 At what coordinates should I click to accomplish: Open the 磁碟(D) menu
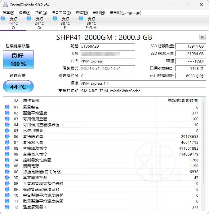[82, 13]
